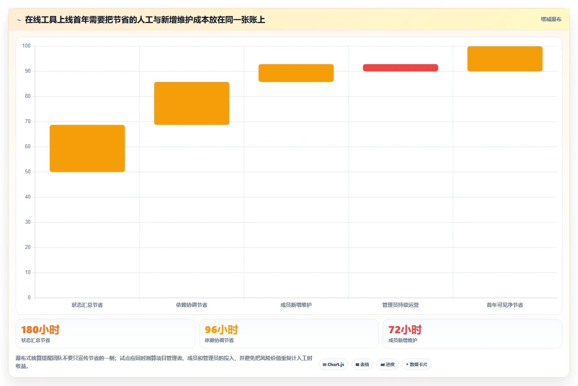
Task: Select the 数据卡片 tag chip
Action: 417,364
